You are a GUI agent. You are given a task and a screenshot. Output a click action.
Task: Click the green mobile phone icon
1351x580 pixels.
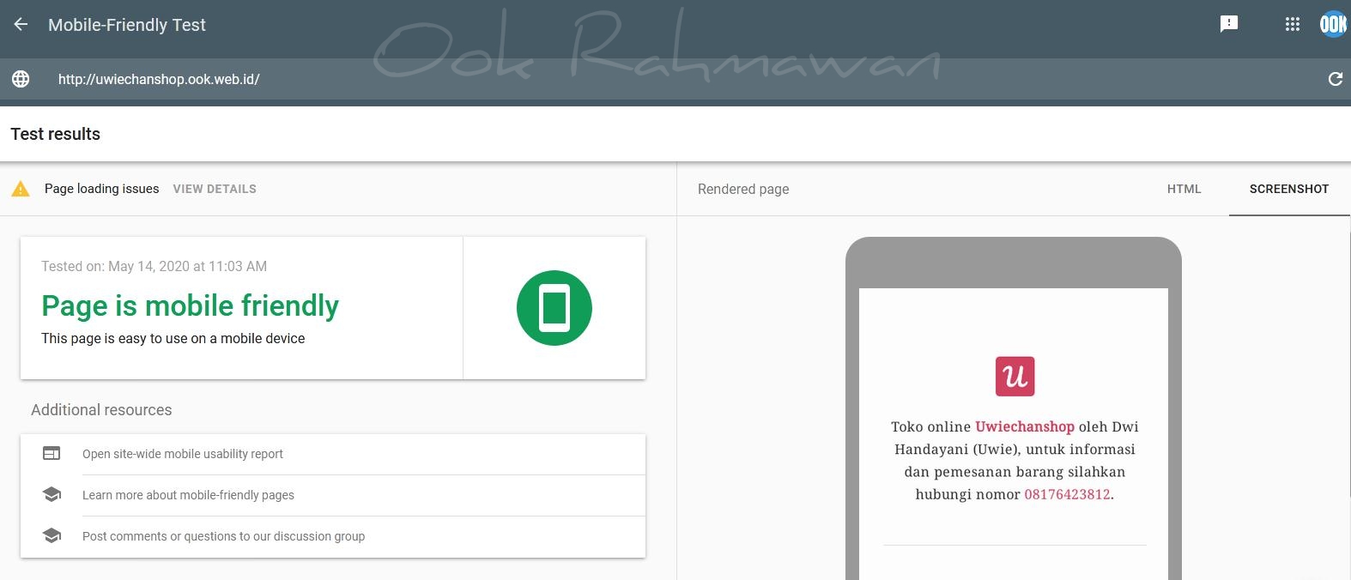pos(554,308)
